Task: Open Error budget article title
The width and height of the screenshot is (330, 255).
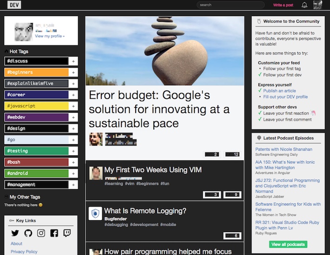Action: [x=159, y=109]
